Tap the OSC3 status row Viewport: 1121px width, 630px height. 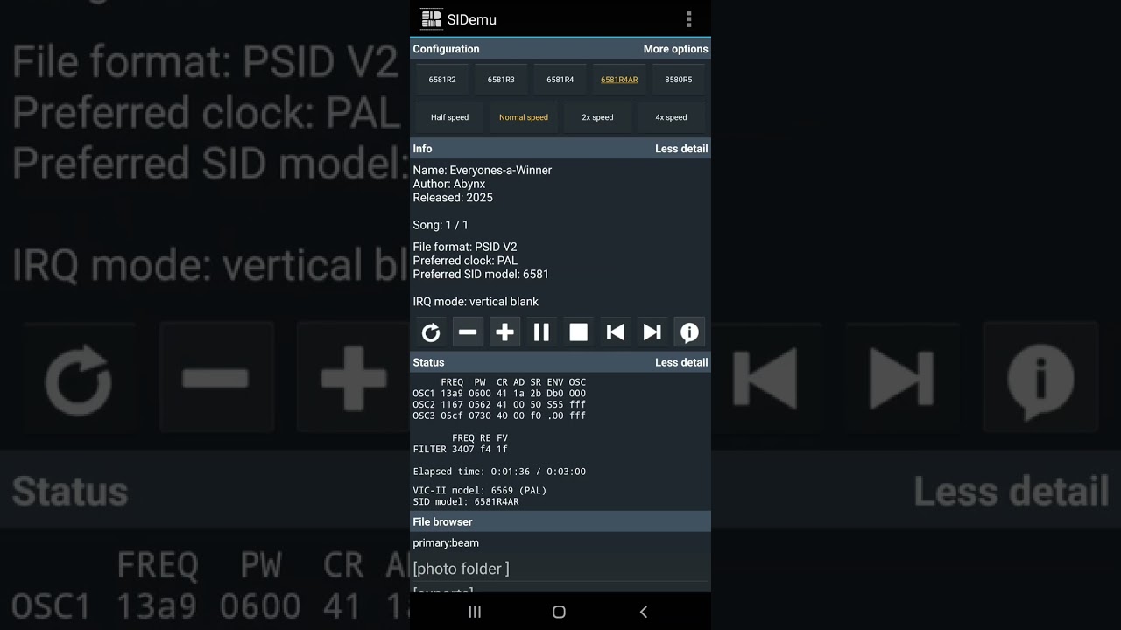499,416
